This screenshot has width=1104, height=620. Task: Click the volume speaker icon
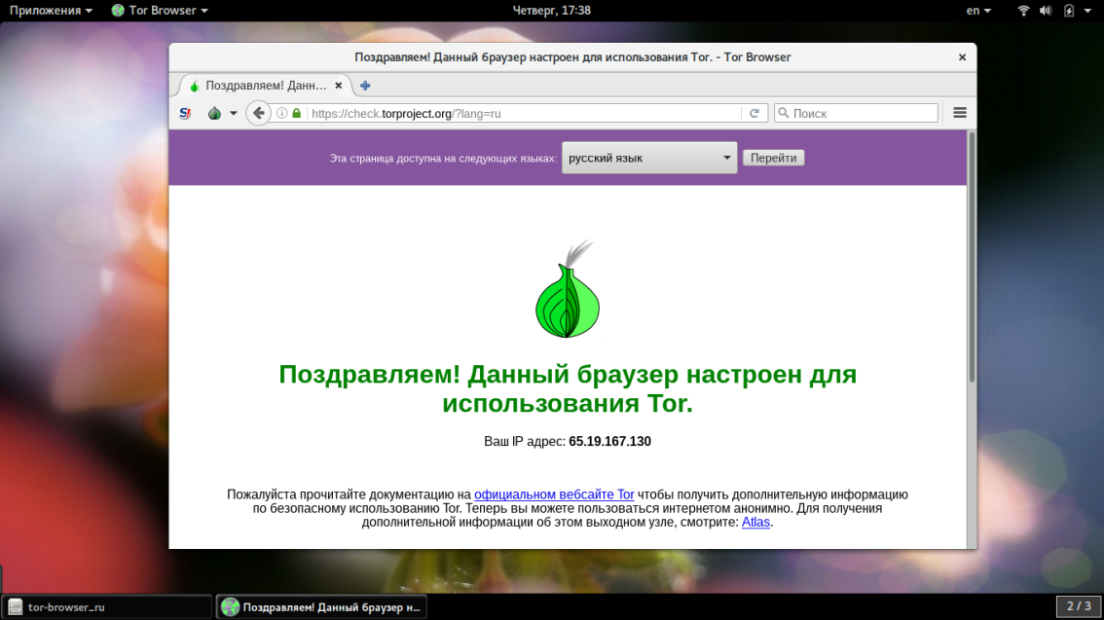pos(1046,11)
